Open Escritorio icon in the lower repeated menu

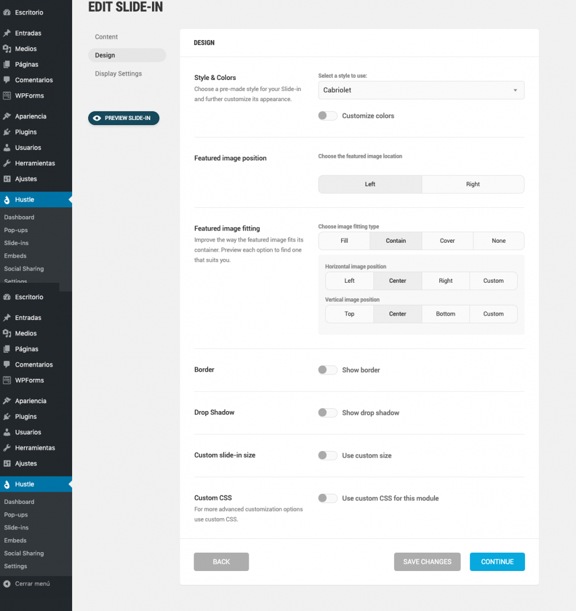(7, 297)
